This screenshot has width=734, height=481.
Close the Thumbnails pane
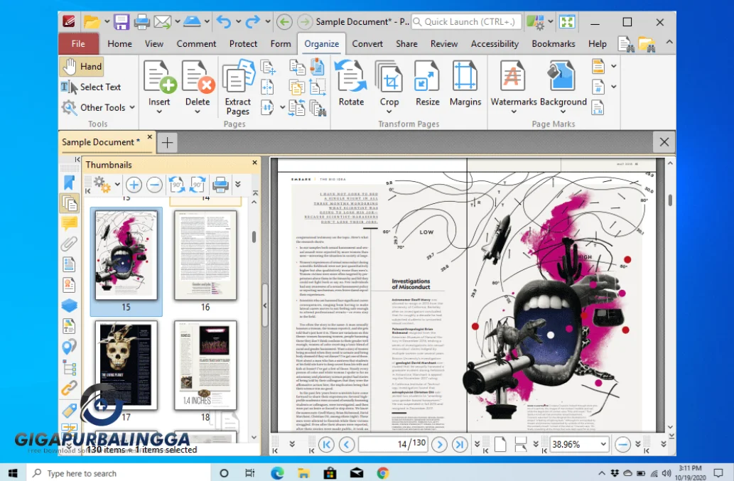tap(254, 163)
